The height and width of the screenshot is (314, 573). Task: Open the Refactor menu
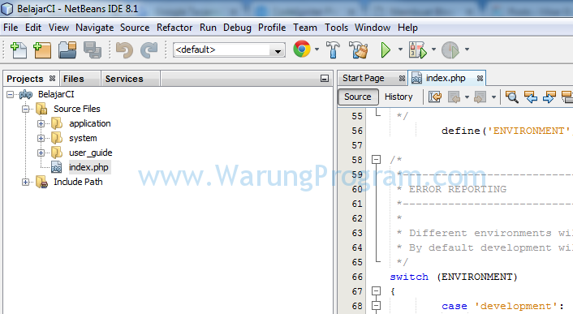174,28
